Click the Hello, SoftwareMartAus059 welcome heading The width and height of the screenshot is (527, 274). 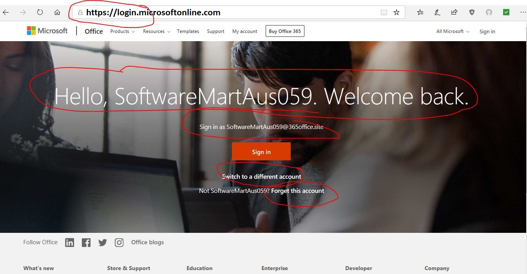261,96
